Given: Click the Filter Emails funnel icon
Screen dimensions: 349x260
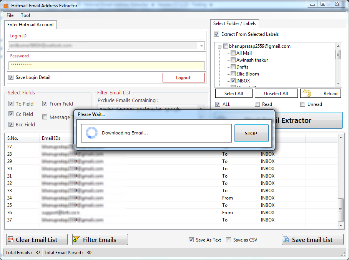Looking at the screenshot, I should coord(76,240).
